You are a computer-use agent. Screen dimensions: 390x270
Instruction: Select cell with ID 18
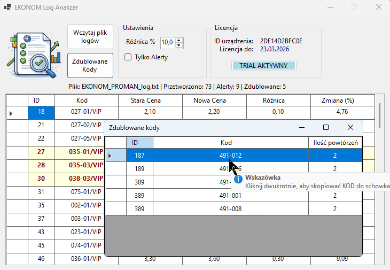click(41, 113)
